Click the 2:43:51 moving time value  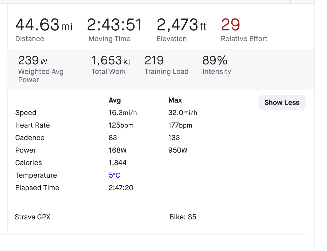114,25
